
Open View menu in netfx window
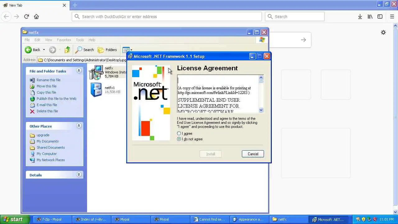tap(49, 40)
